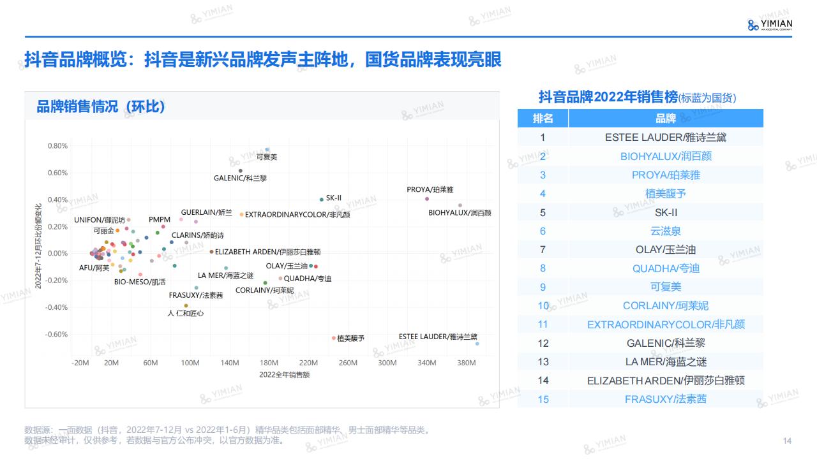The height and width of the screenshot is (459, 817).
Task: Click the 植美馥予 pink scatter data point
Action: pos(333,339)
